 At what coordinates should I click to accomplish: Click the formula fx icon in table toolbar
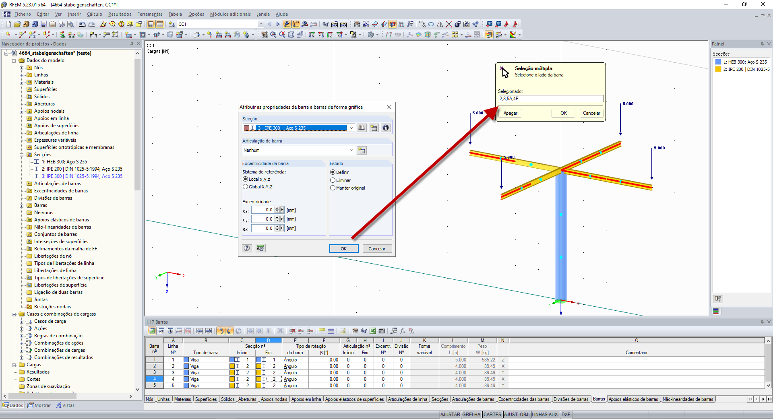[x=403, y=331]
